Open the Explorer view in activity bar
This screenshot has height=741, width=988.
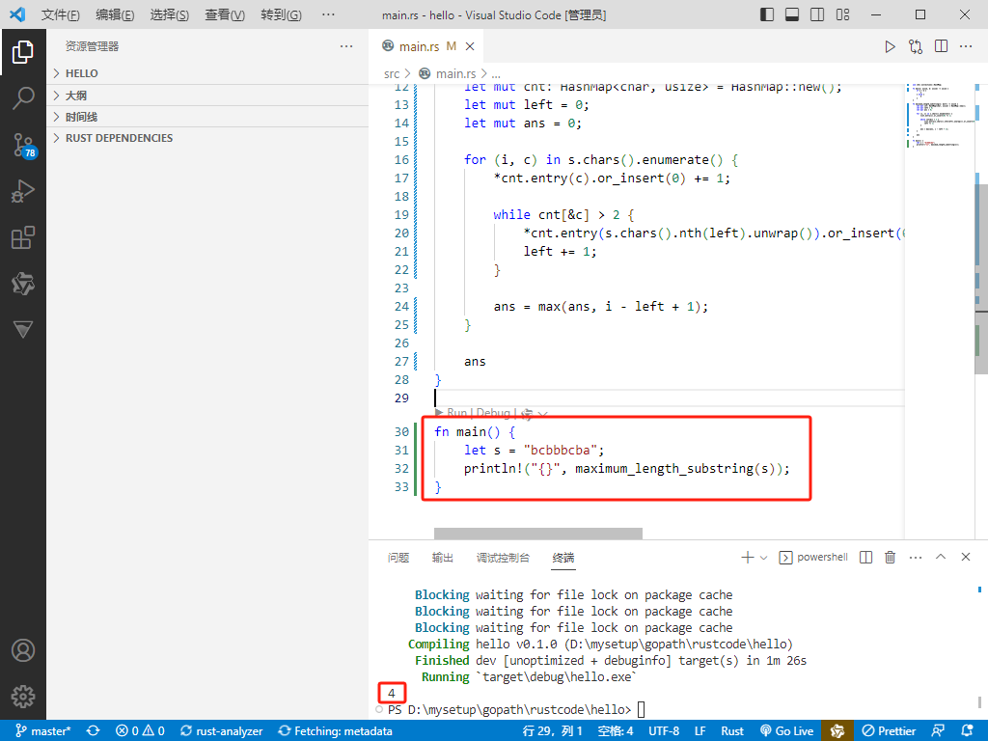[x=23, y=52]
